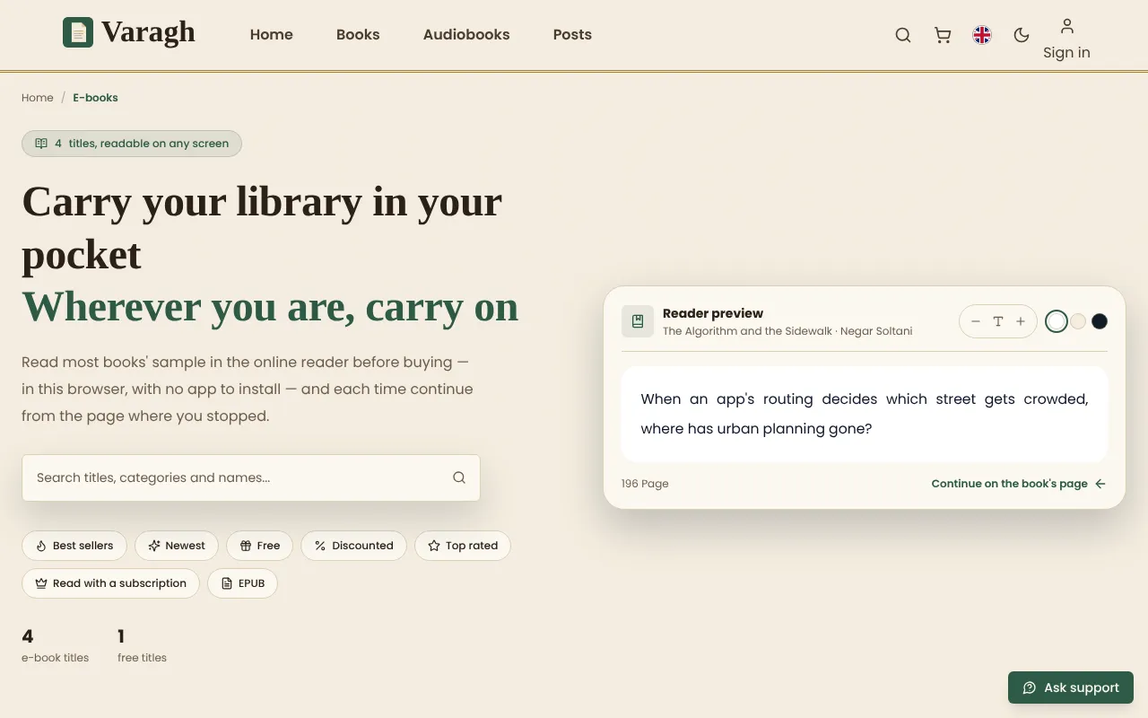Select the white reader theme swatch

[1057, 321]
